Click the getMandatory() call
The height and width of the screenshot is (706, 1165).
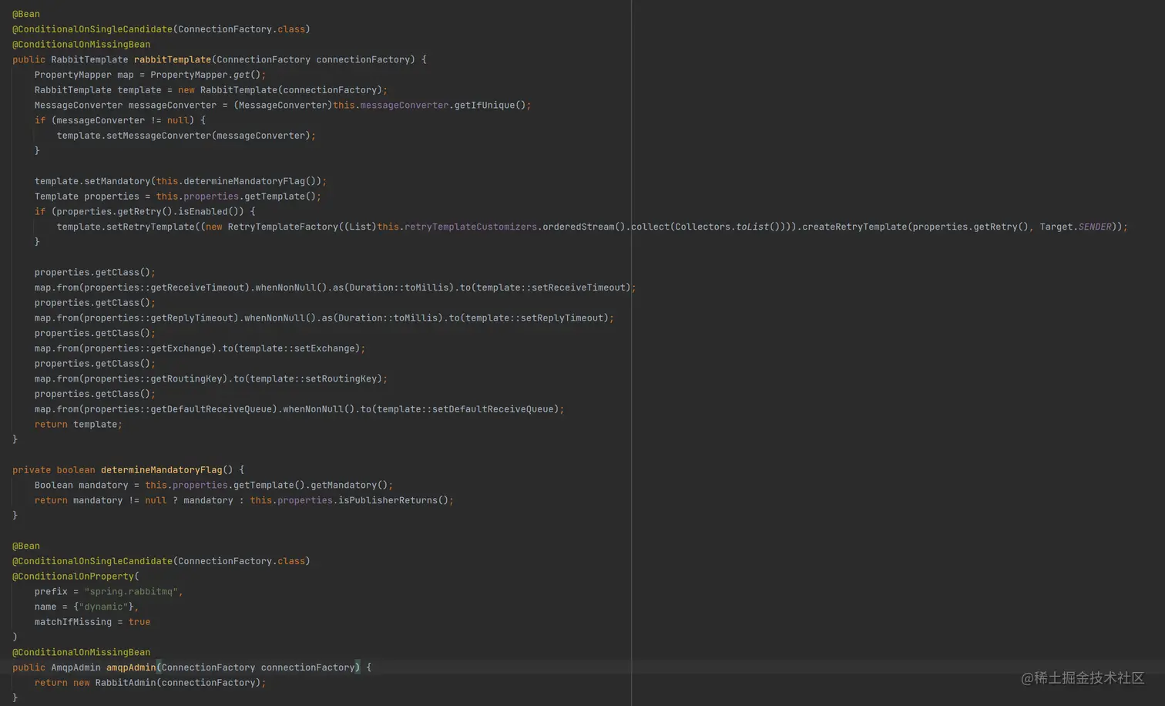tap(349, 486)
